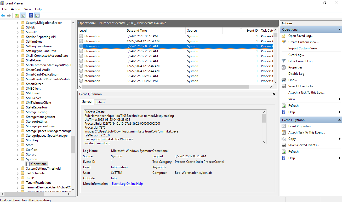Switch to the Details tab

tap(100, 102)
